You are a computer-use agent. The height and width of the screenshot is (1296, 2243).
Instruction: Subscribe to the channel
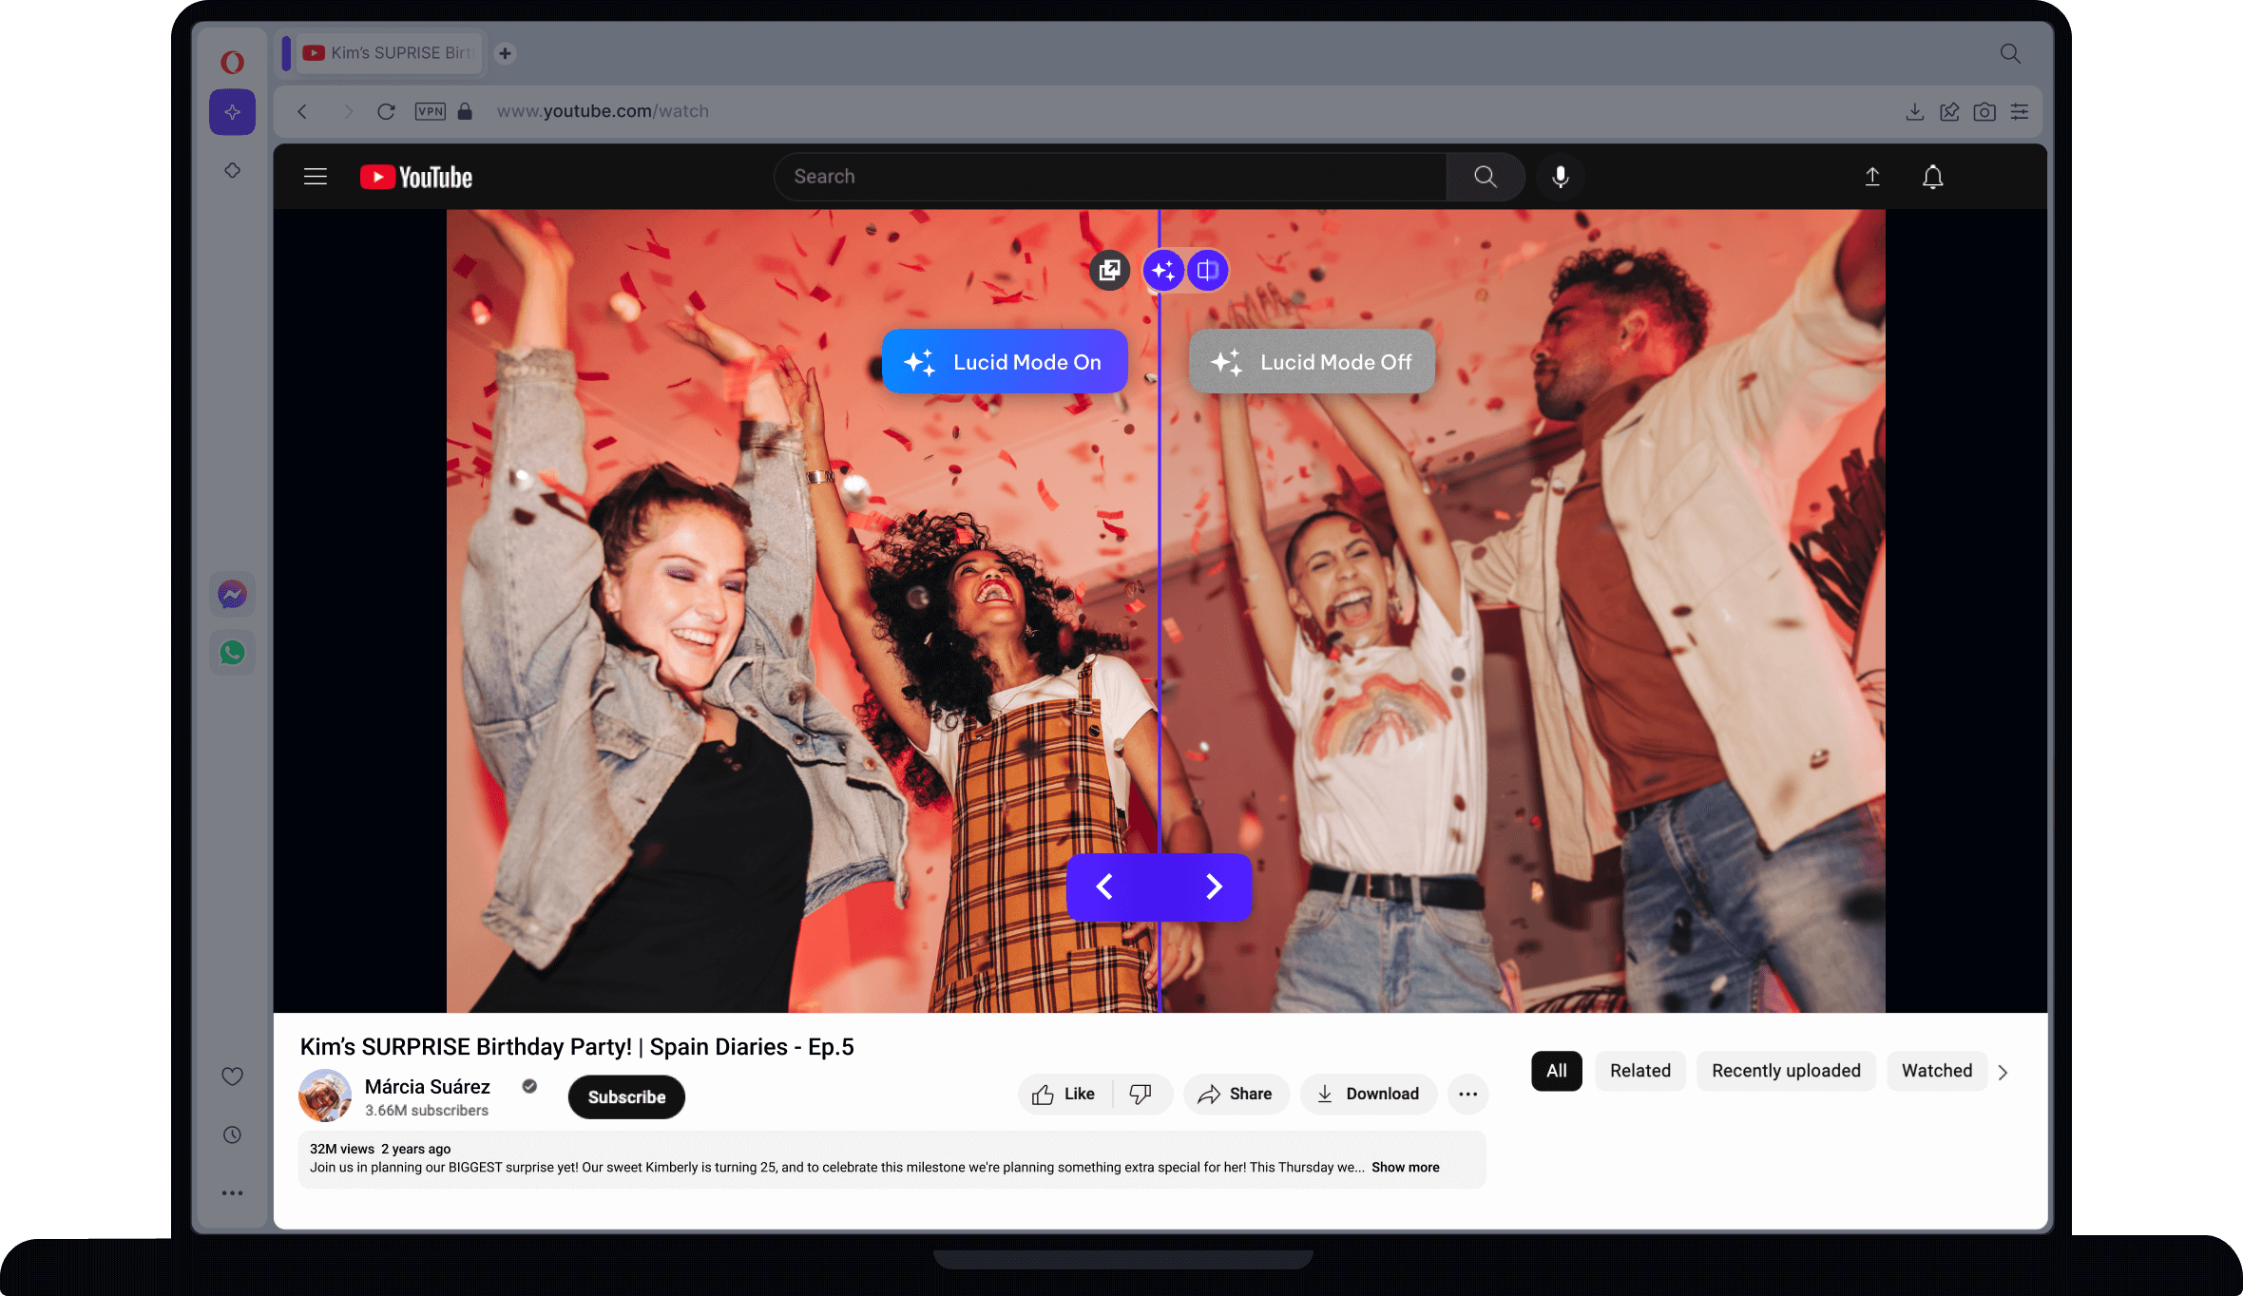click(x=626, y=1096)
